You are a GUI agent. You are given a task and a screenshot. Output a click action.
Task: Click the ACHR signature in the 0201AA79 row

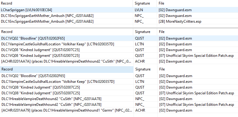[x=140, y=110]
